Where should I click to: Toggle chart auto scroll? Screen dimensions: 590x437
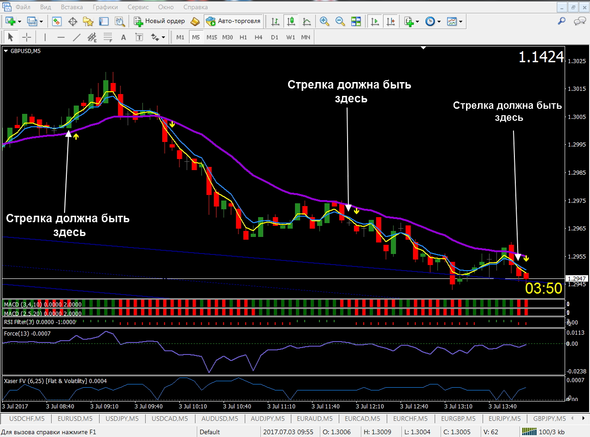point(375,21)
